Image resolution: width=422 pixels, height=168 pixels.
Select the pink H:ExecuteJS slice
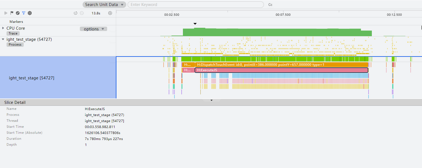click(x=281, y=70)
